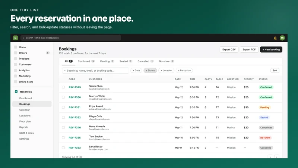This screenshot has height=168, width=298.
Task: Create a New booking
Action: 271,50
